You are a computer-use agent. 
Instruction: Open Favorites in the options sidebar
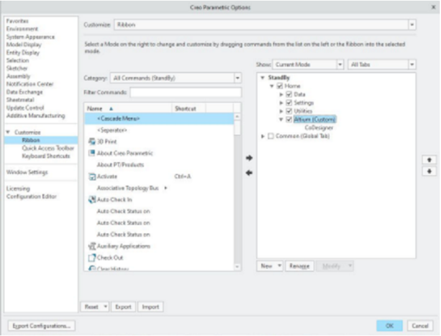17,21
